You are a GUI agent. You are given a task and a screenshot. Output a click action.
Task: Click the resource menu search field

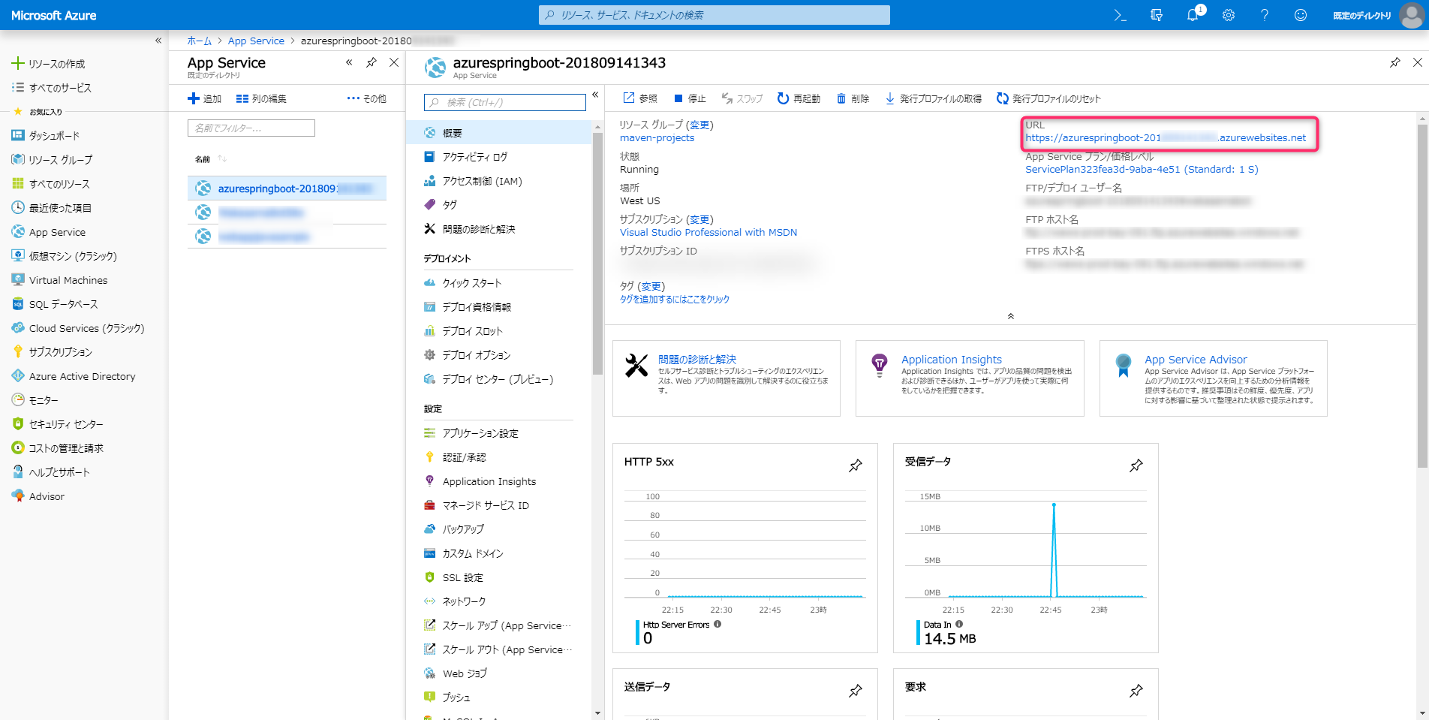pos(505,102)
